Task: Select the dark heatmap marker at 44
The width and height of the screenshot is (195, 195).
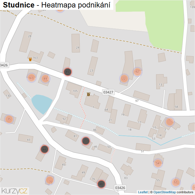Action: click(x=44, y=149)
